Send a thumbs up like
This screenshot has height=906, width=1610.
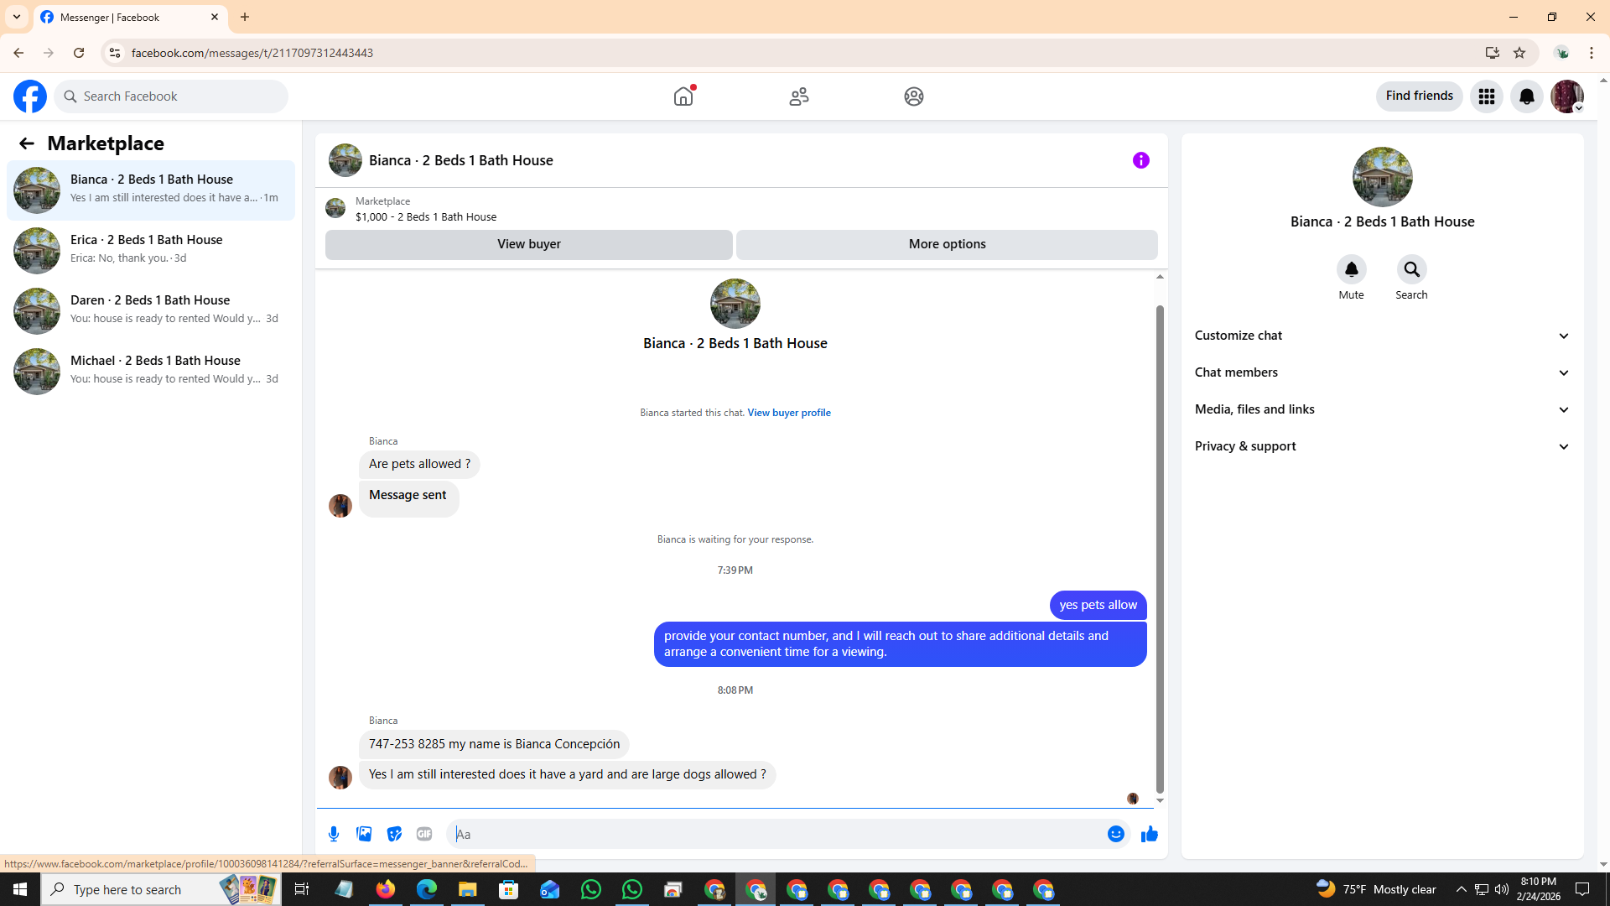pos(1149,834)
